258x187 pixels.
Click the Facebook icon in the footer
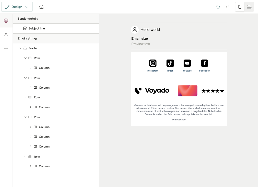204,63
